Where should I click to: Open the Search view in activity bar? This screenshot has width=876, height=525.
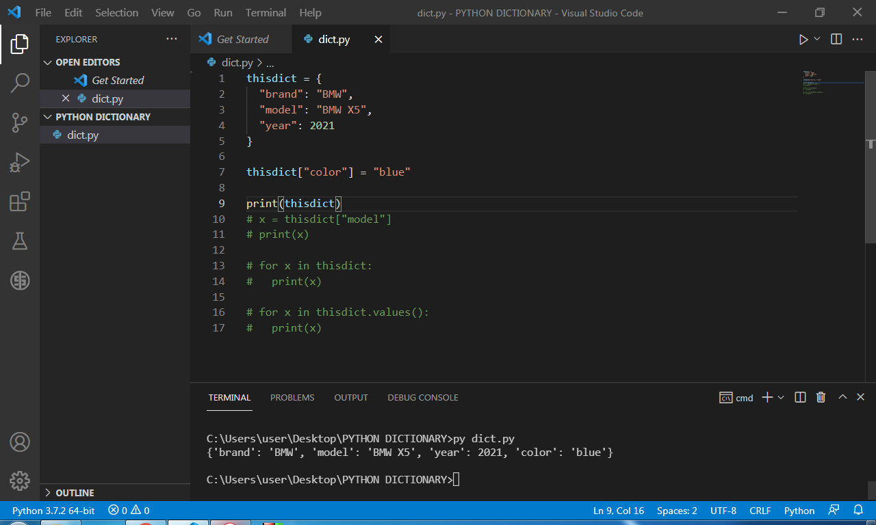click(x=20, y=83)
